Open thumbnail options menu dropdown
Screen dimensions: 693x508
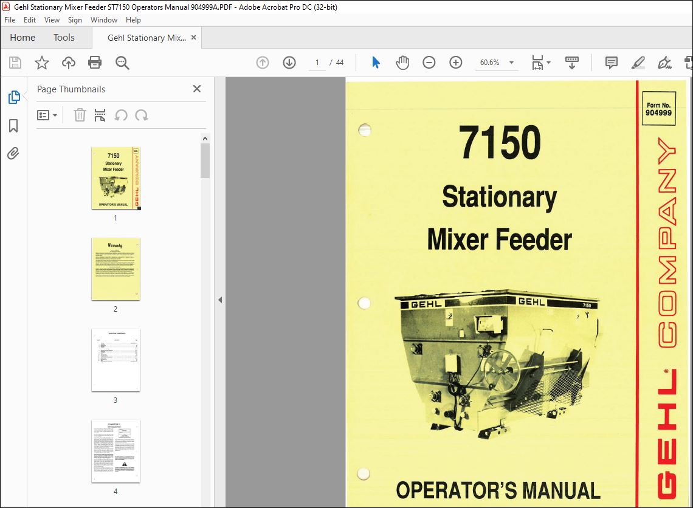tap(47, 115)
